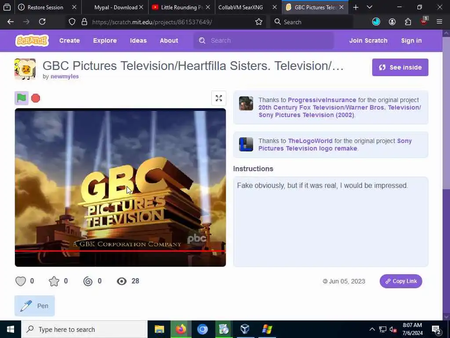This screenshot has width=450, height=338.
Task: Switch to CollabVM SearXNG tab
Action: 248,7
